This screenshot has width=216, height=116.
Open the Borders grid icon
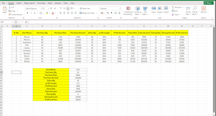click(x=41, y=13)
